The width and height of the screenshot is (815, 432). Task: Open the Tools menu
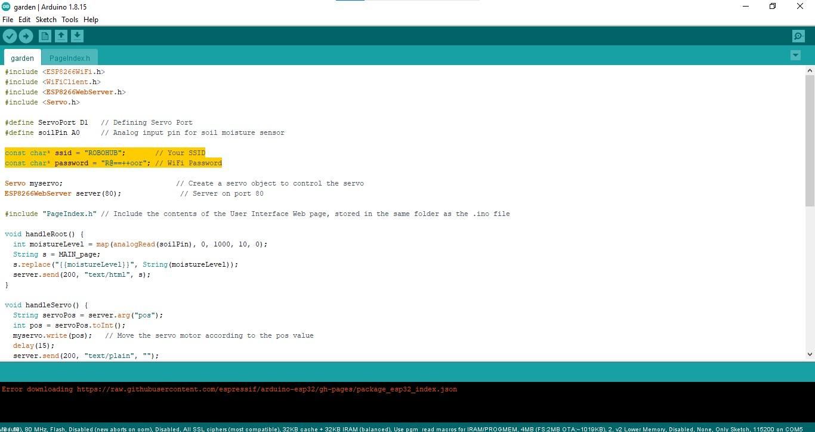(x=70, y=19)
